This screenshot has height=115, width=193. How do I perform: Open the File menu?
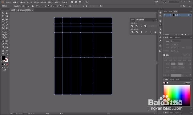coord(8,2)
